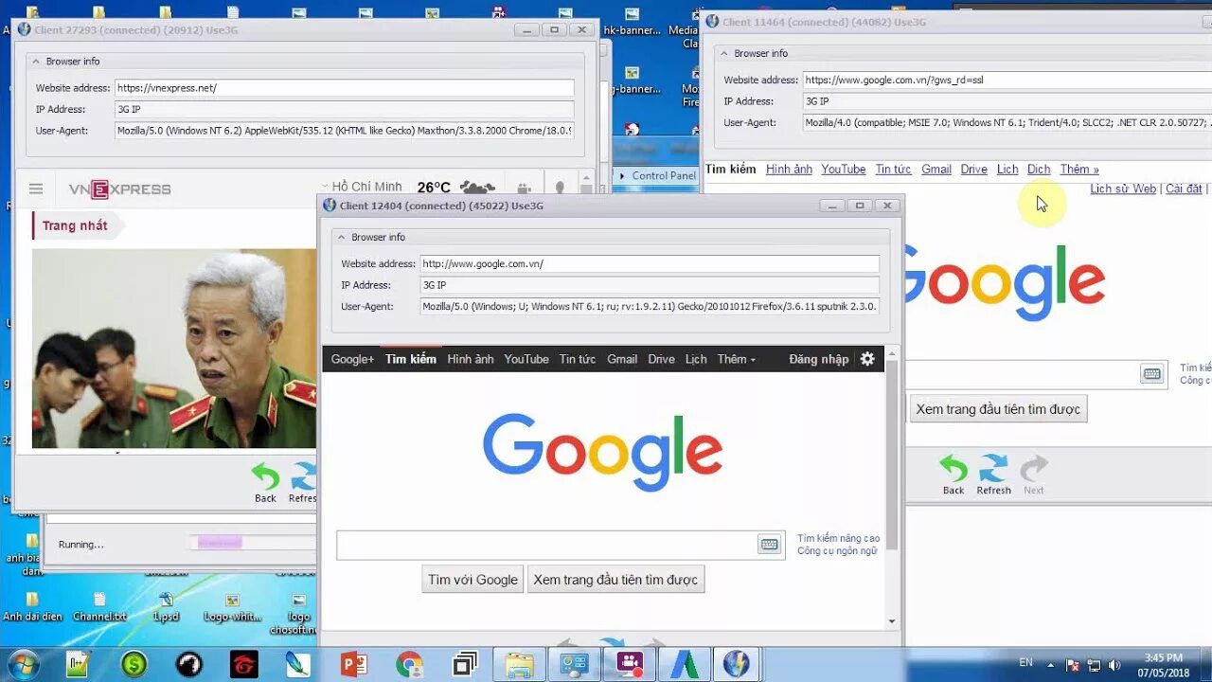This screenshot has width=1212, height=682.
Task: Open the screen recorder icon on taskbar
Action: point(628,664)
